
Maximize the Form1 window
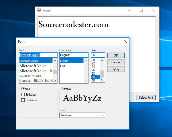pyautogui.click(x=141, y=10)
